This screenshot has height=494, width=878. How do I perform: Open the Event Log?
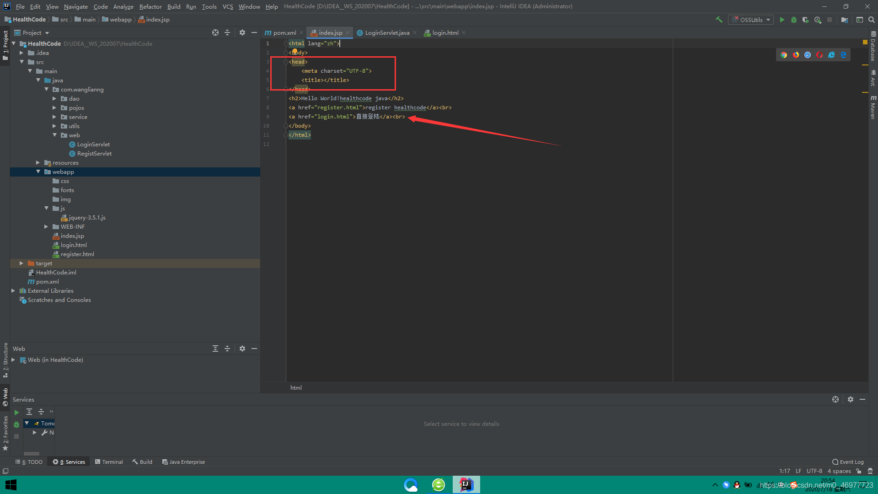point(848,462)
